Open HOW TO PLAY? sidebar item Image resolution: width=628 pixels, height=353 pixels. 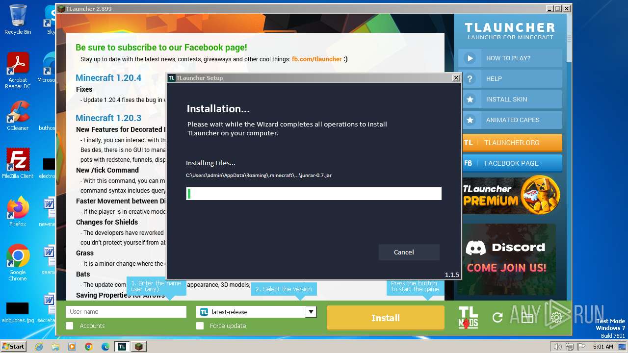tap(510, 58)
